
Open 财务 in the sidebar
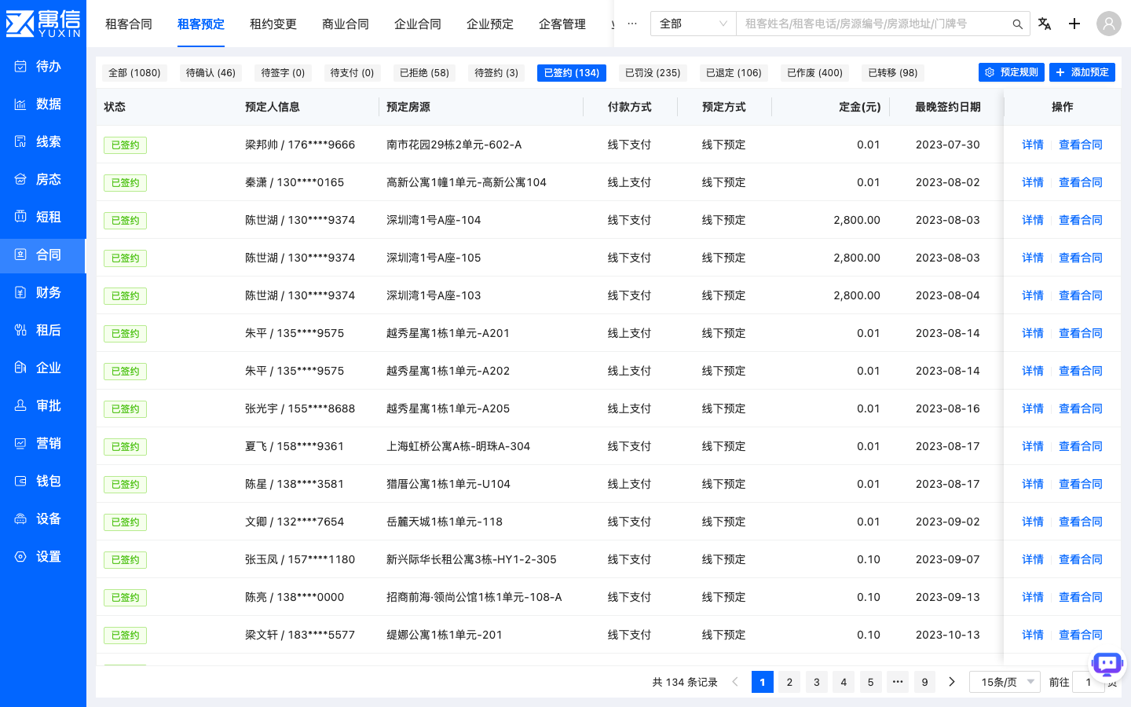pos(42,292)
